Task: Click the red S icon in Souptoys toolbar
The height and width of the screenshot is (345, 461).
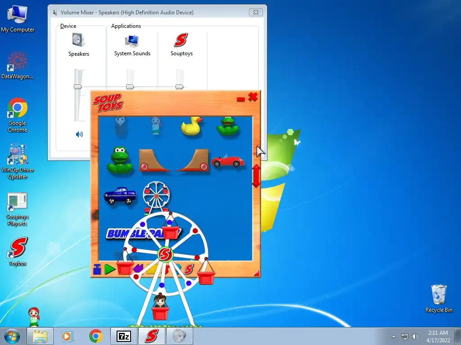Action: pyautogui.click(x=189, y=269)
